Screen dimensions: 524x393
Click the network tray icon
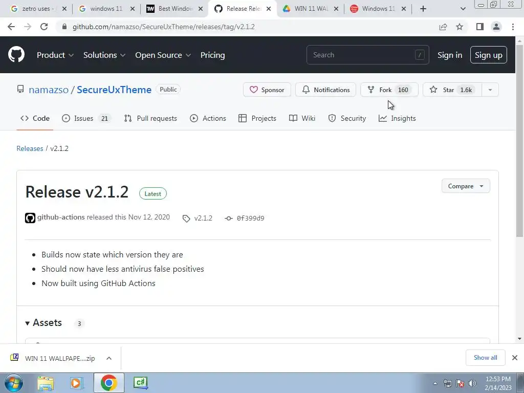[x=447, y=383]
